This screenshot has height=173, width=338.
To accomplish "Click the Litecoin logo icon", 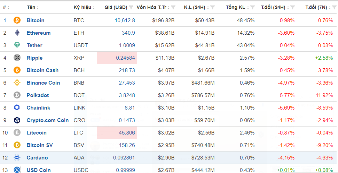I will [x=17, y=133].
